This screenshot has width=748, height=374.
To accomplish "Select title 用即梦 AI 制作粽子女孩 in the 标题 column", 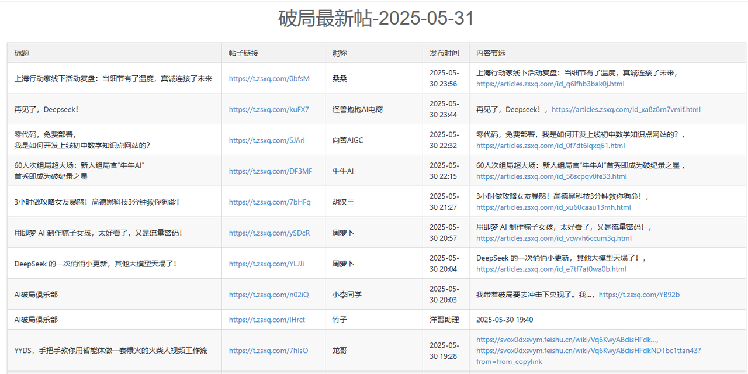I will (x=99, y=233).
